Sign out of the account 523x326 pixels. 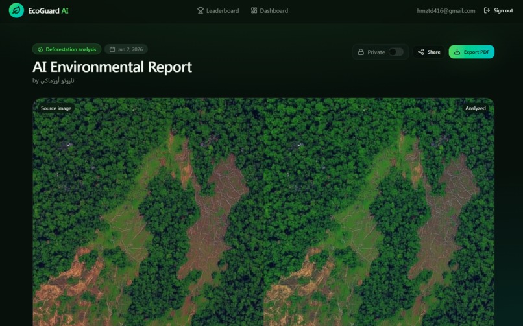(x=498, y=10)
